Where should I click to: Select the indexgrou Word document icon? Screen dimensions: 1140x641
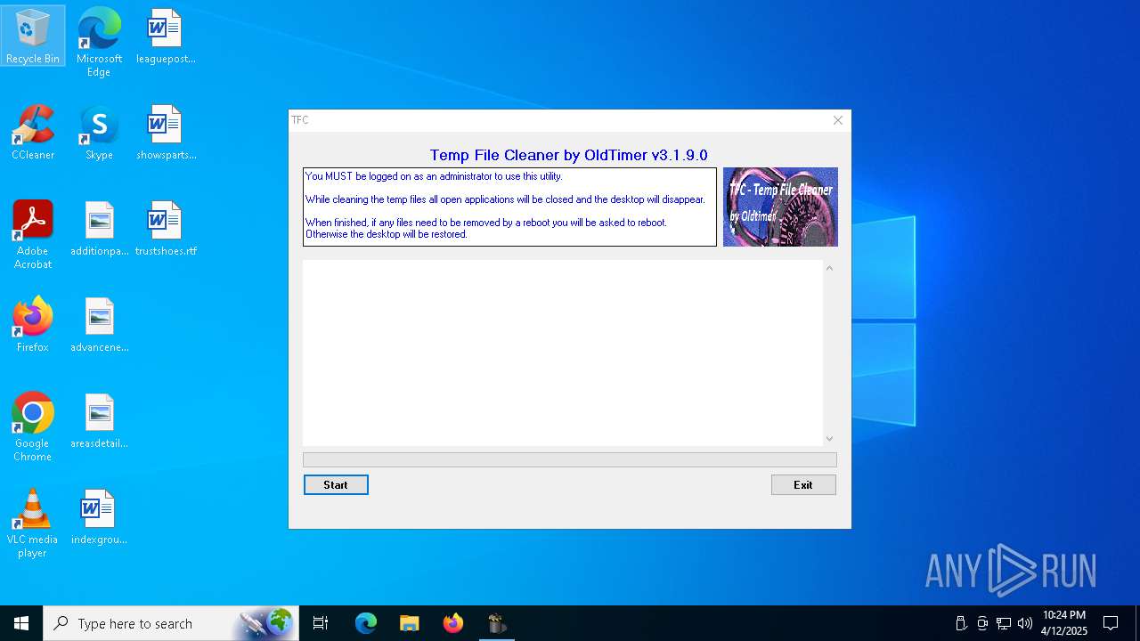99,516
